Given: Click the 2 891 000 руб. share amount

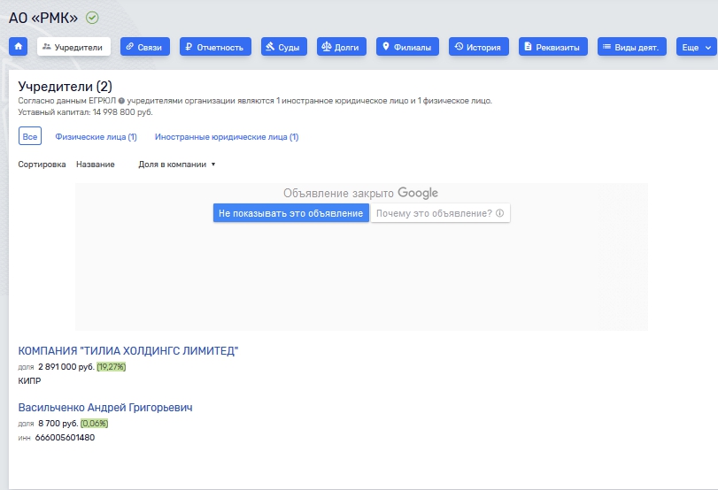Looking at the screenshot, I should (x=66, y=367).
